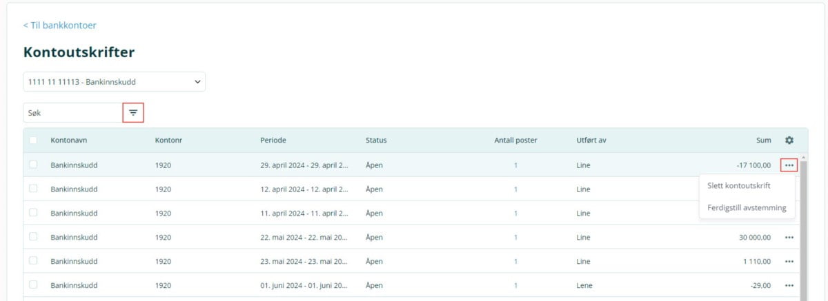This screenshot has width=828, height=301.
Task: Click into the Søk search field
Action: coord(72,112)
